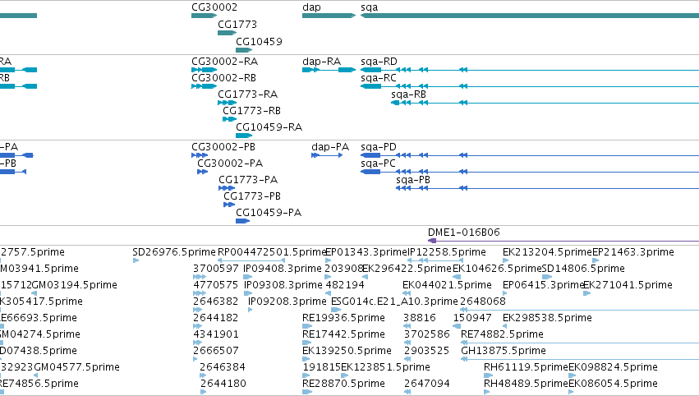Click EST IP09308.3prime
This screenshot has height=396, width=699.
click(248, 293)
